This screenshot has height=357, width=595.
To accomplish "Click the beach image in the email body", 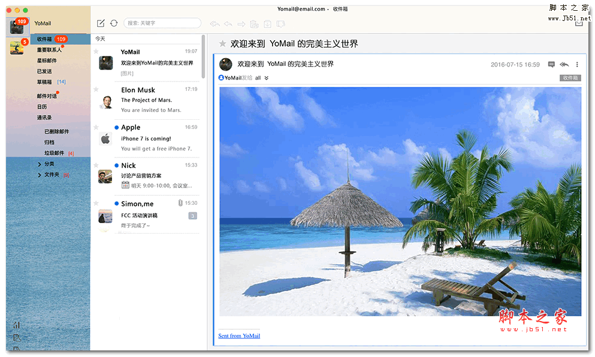I will [x=400, y=201].
